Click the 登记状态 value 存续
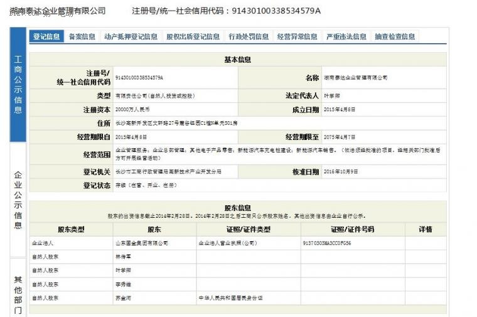Viewport: 477px width, 317px height. (x=146, y=185)
